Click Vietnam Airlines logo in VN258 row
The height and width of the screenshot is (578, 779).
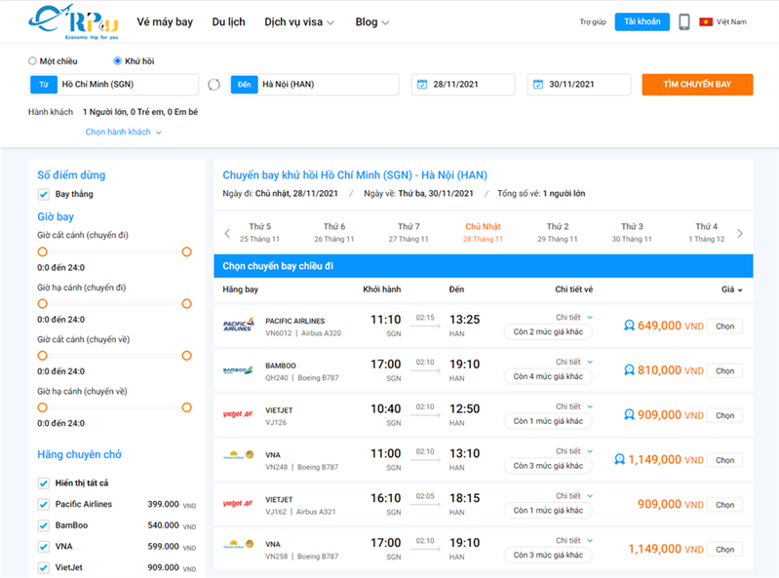239,544
